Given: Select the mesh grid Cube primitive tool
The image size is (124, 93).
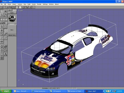Looking at the screenshot, I should [x=5, y=47].
